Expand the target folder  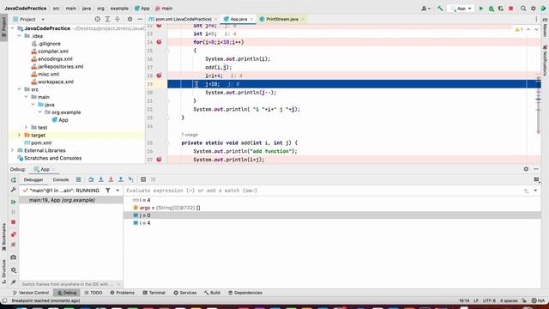(19, 136)
